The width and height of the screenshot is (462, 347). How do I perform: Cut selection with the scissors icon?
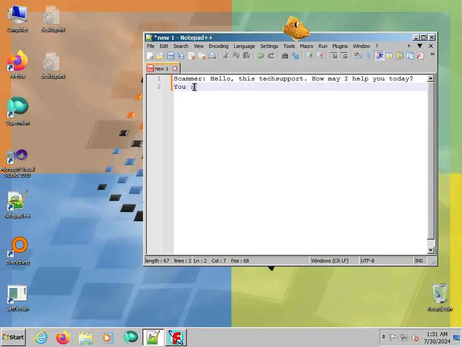point(226,56)
